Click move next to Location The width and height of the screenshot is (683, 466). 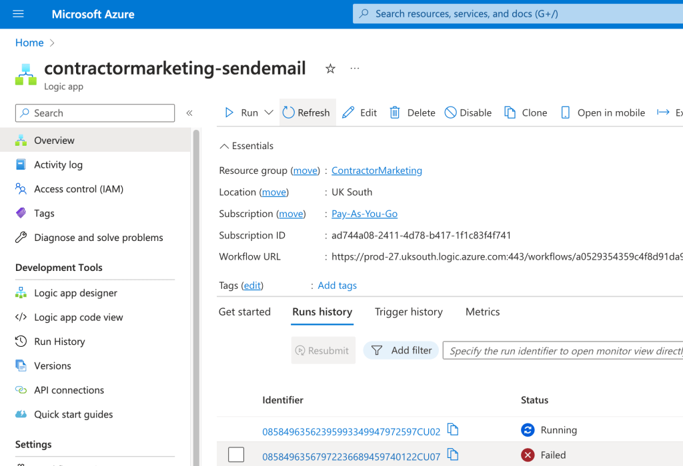coord(274,192)
